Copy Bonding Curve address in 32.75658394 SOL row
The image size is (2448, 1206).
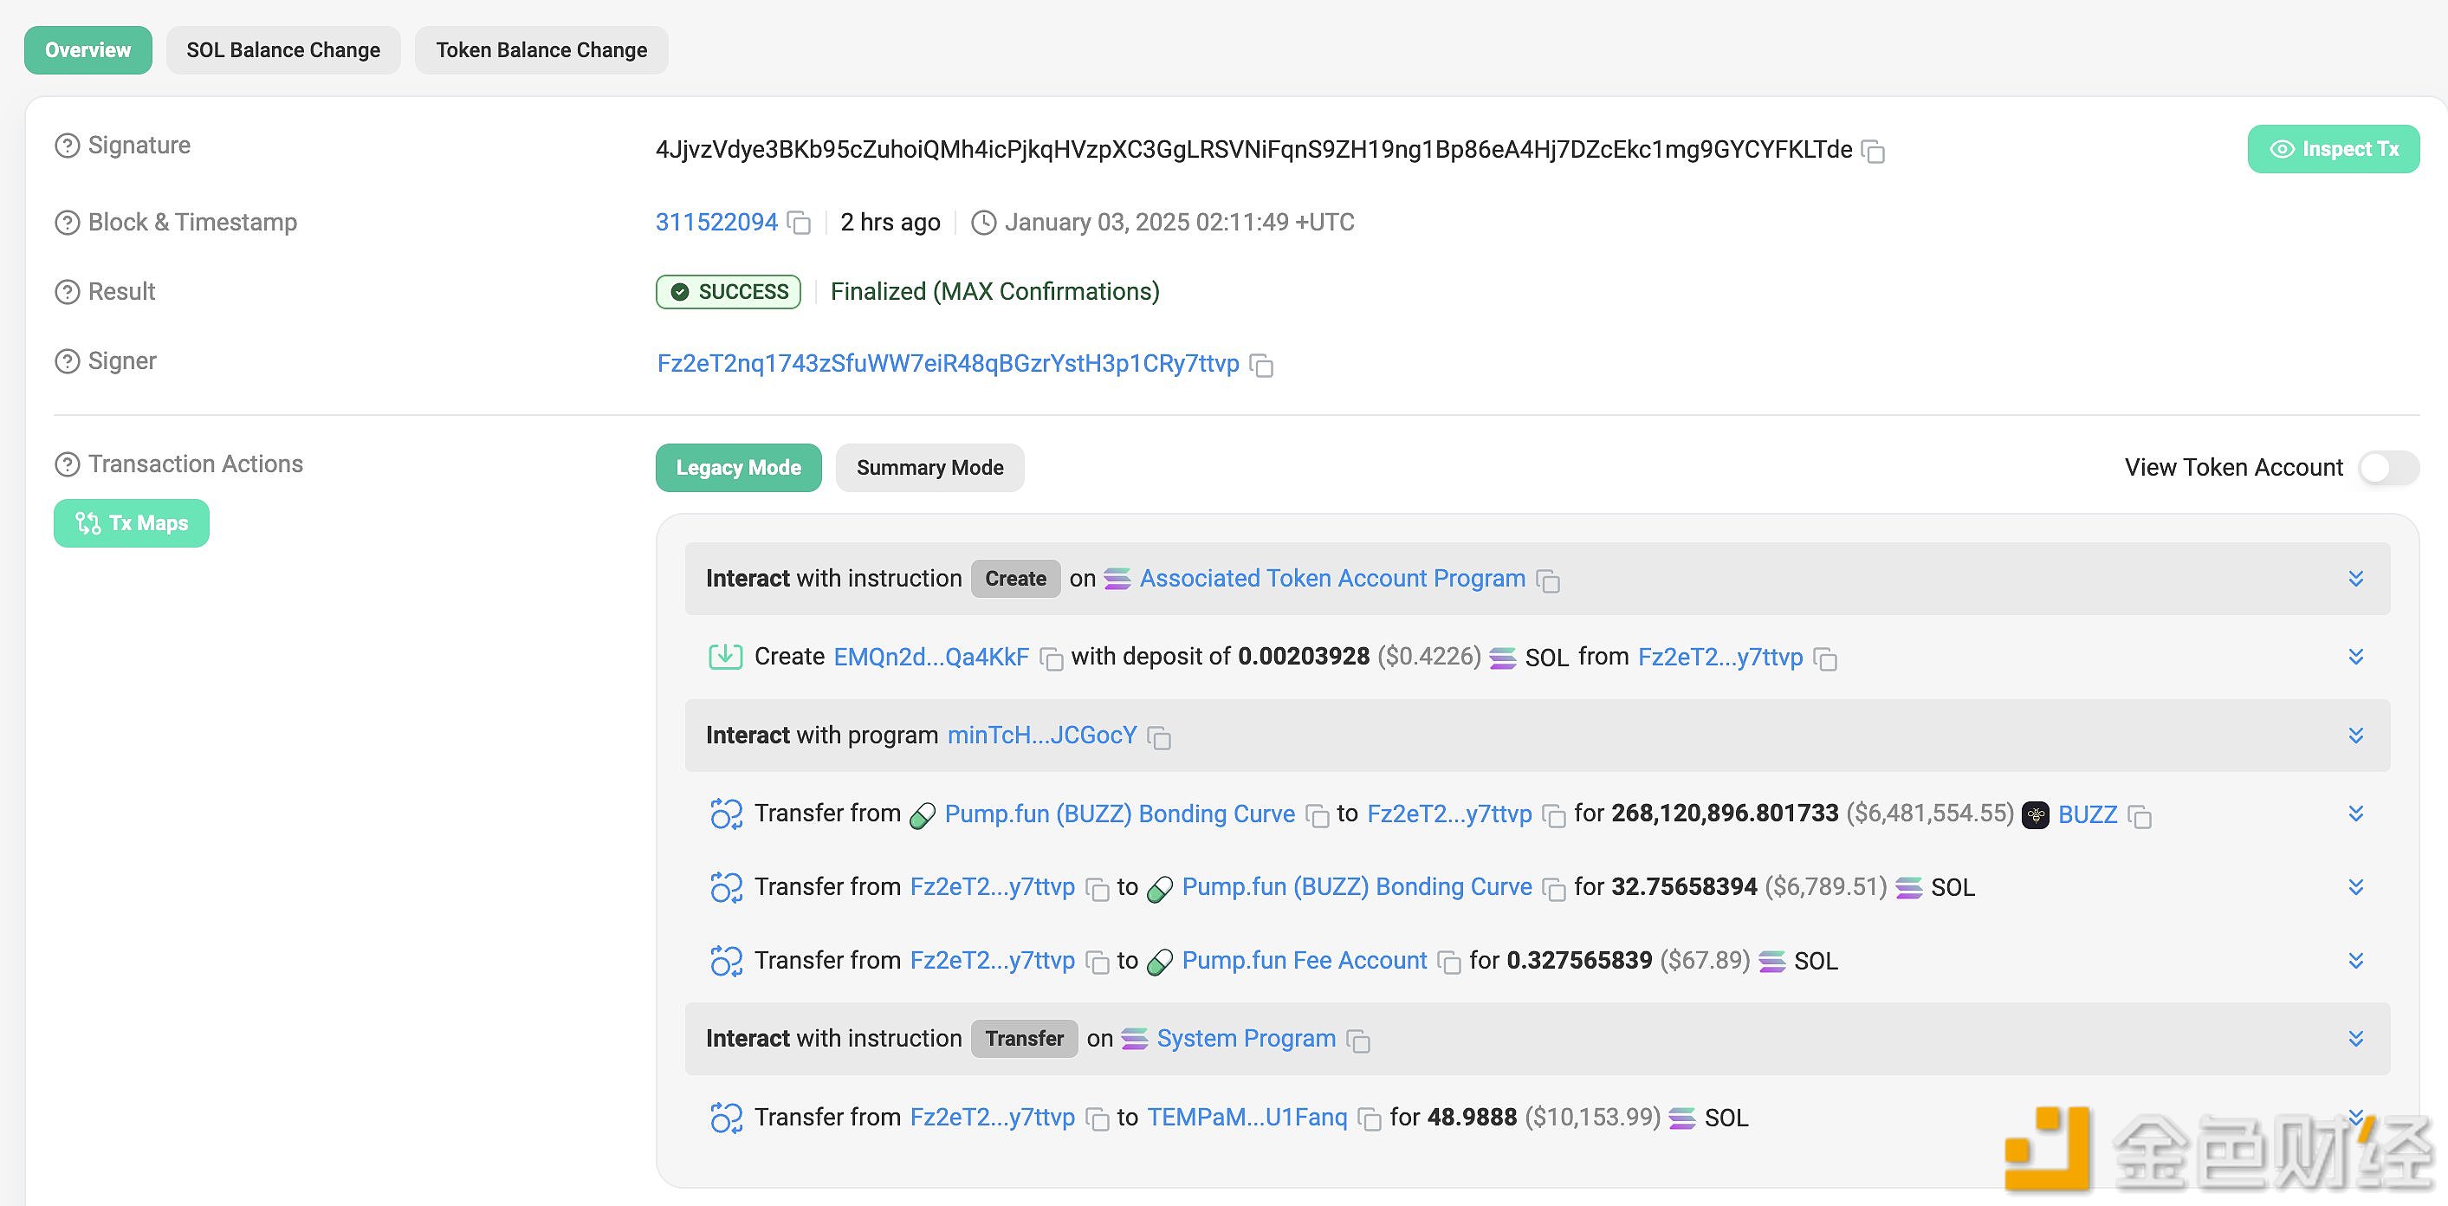(x=1554, y=889)
